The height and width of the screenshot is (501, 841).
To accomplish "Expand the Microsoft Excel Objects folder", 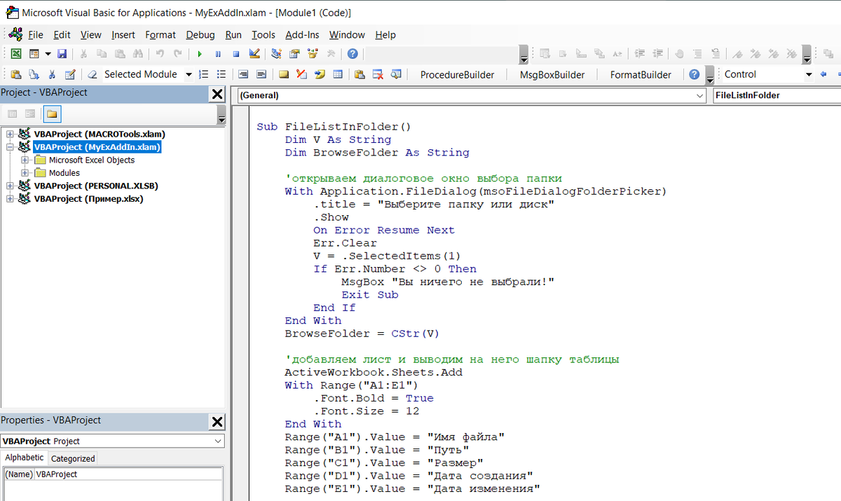I will [x=25, y=160].
